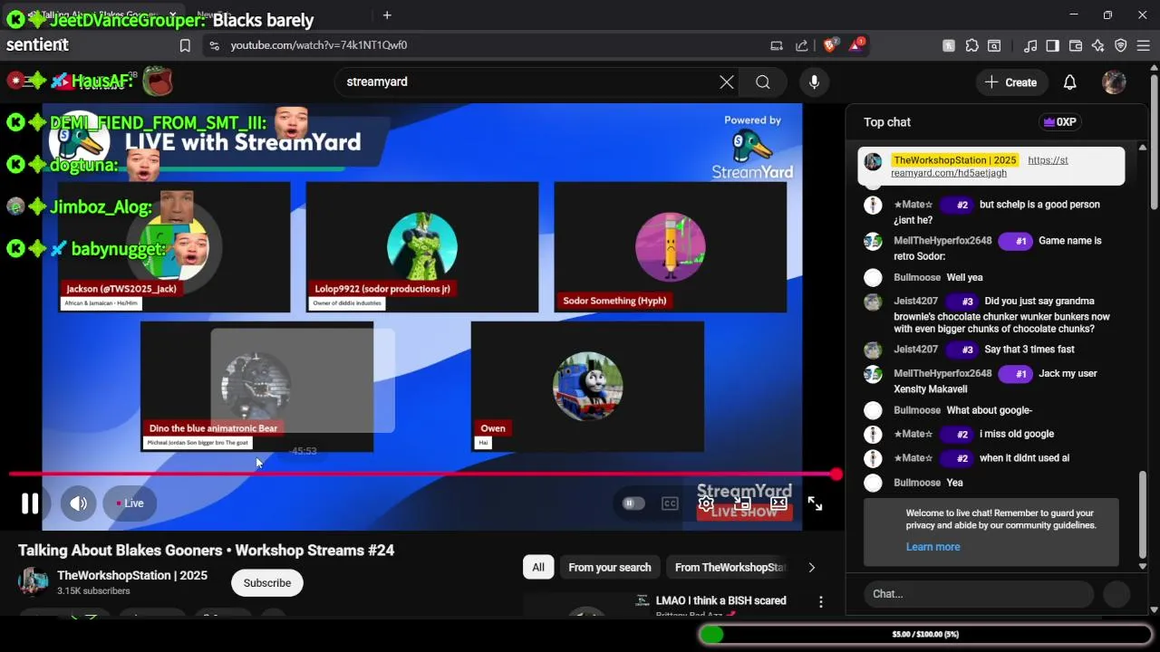Open TheWorkshopStation channel avatar
The width and height of the screenshot is (1160, 652).
(x=34, y=582)
